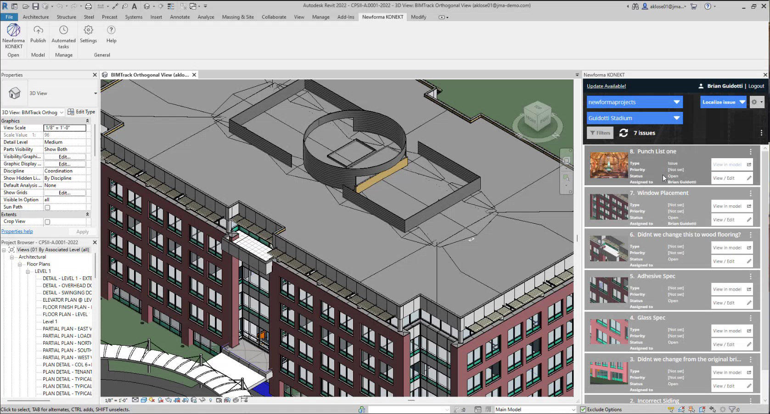770x414 pixels.
Task: Click the Punch List one issue thumbnail
Action: [609, 166]
